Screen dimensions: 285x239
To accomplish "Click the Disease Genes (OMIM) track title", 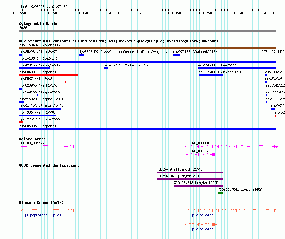I will click(x=41, y=203).
